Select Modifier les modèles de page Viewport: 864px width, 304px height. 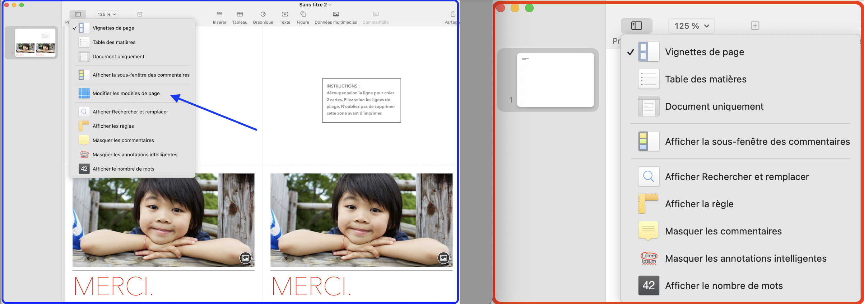126,93
